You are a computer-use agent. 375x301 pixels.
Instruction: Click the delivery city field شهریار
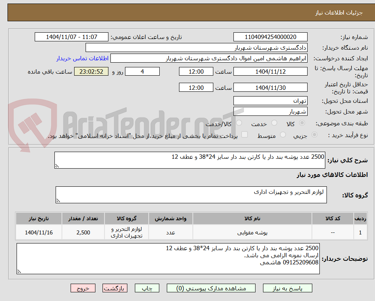click(x=270, y=111)
